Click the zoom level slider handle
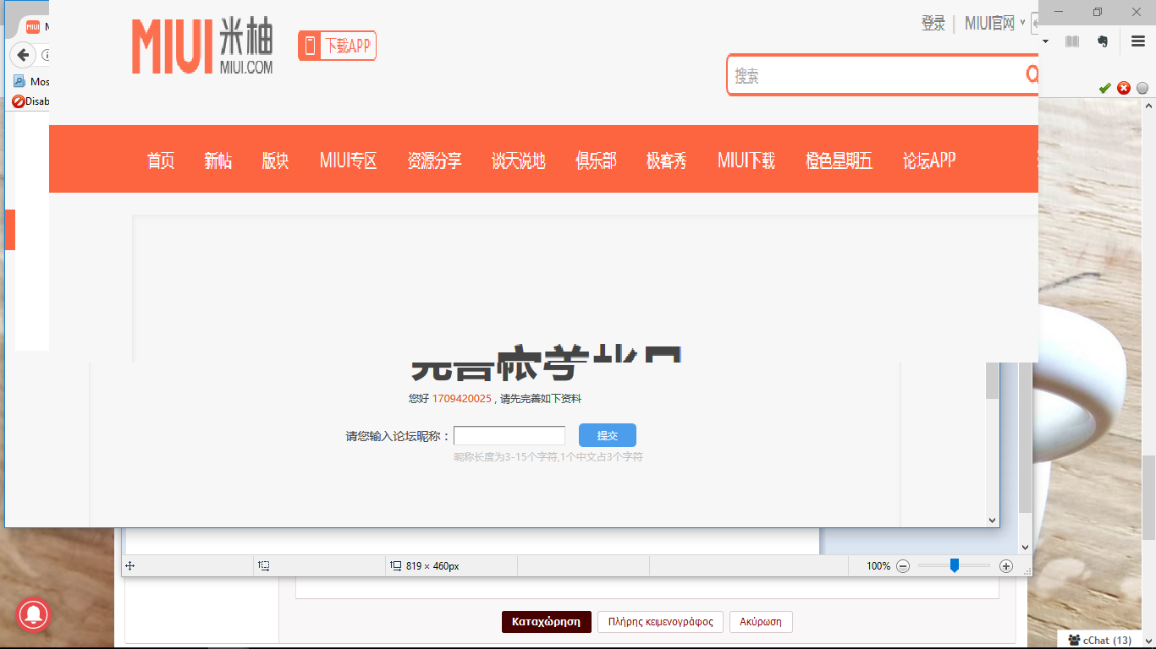The image size is (1156, 649). pyautogui.click(x=954, y=565)
